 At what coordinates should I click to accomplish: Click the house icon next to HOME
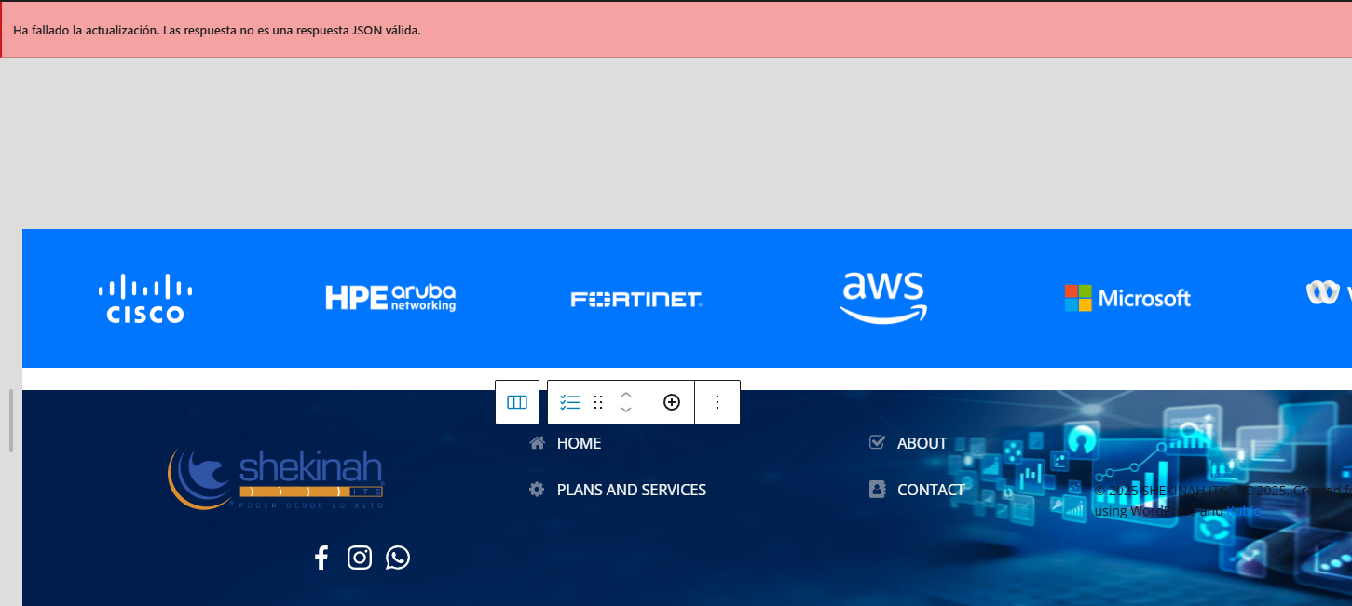pyautogui.click(x=537, y=443)
